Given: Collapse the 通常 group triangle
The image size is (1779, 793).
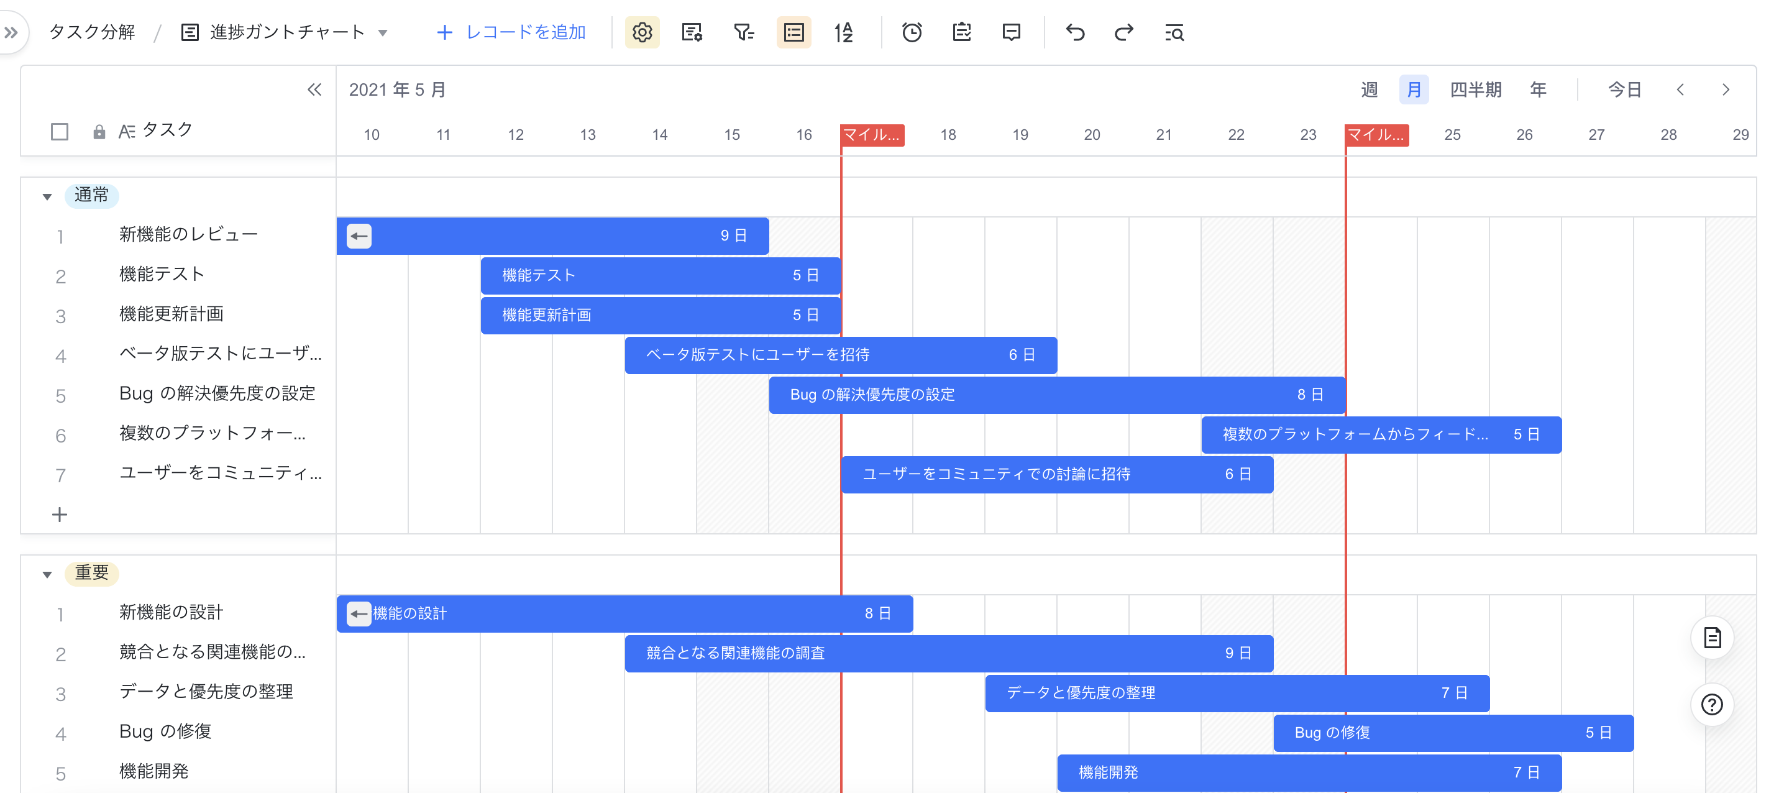Looking at the screenshot, I should tap(47, 197).
